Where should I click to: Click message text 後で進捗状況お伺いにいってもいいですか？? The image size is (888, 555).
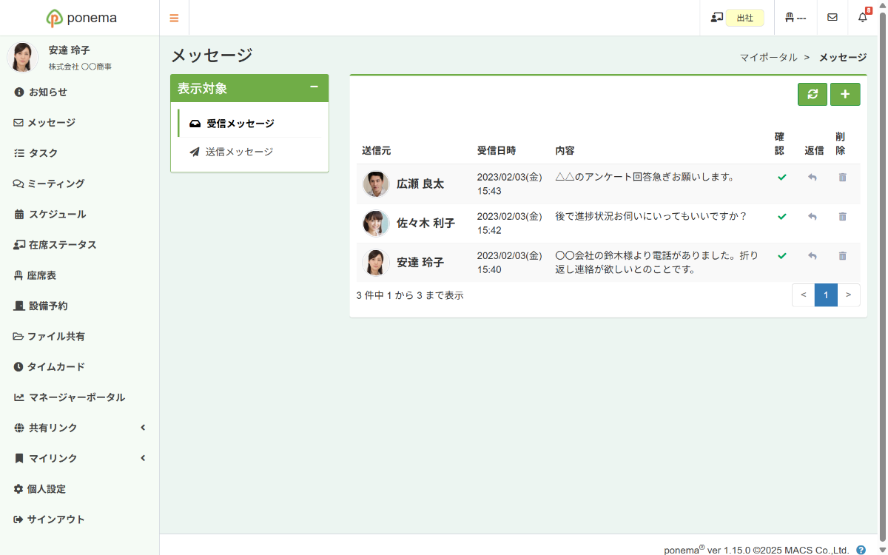651,216
